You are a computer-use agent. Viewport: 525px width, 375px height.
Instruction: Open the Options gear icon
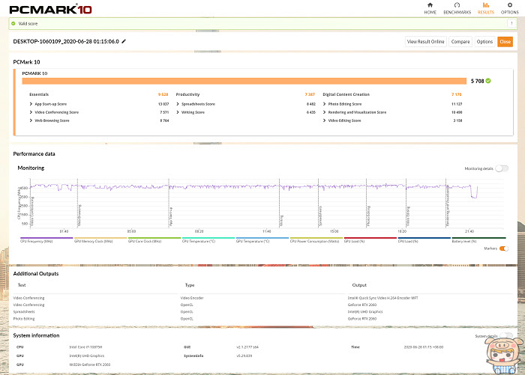(x=509, y=5)
